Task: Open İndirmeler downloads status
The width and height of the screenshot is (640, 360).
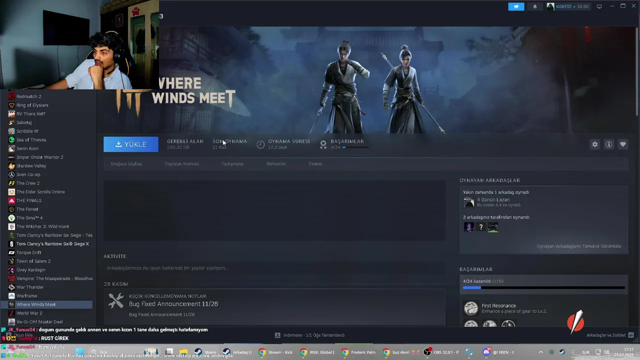Action: (x=309, y=335)
